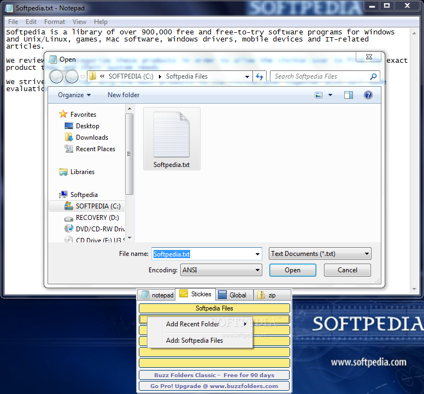
Task: Click the Softpedia Files yellow folder button
Action: click(x=214, y=308)
